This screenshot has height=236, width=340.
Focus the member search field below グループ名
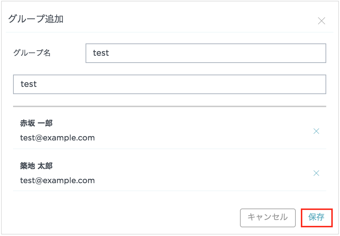[169, 84]
